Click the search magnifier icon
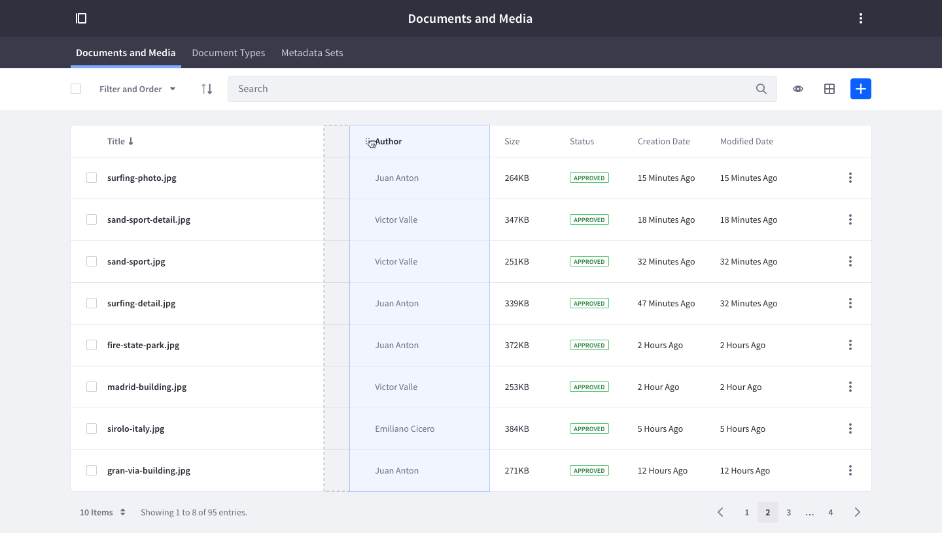This screenshot has height=533, width=942. coord(761,89)
